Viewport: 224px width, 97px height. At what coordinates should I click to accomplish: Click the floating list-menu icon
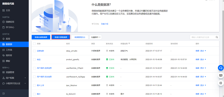(221, 83)
